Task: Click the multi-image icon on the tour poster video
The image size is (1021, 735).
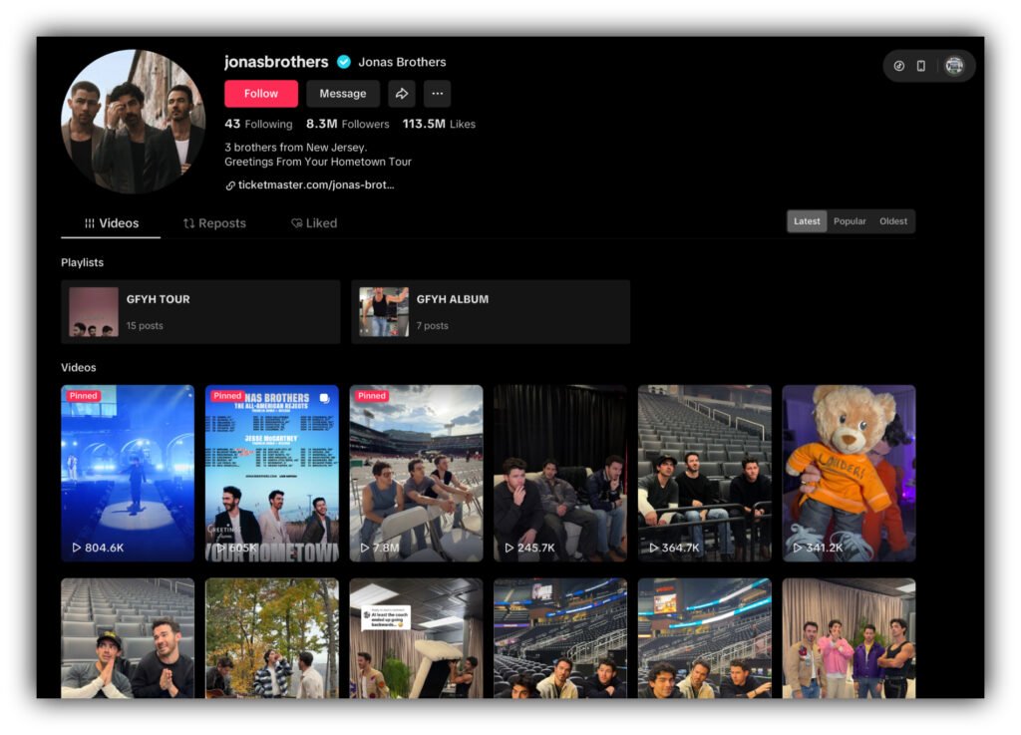Action: pyautogui.click(x=324, y=398)
